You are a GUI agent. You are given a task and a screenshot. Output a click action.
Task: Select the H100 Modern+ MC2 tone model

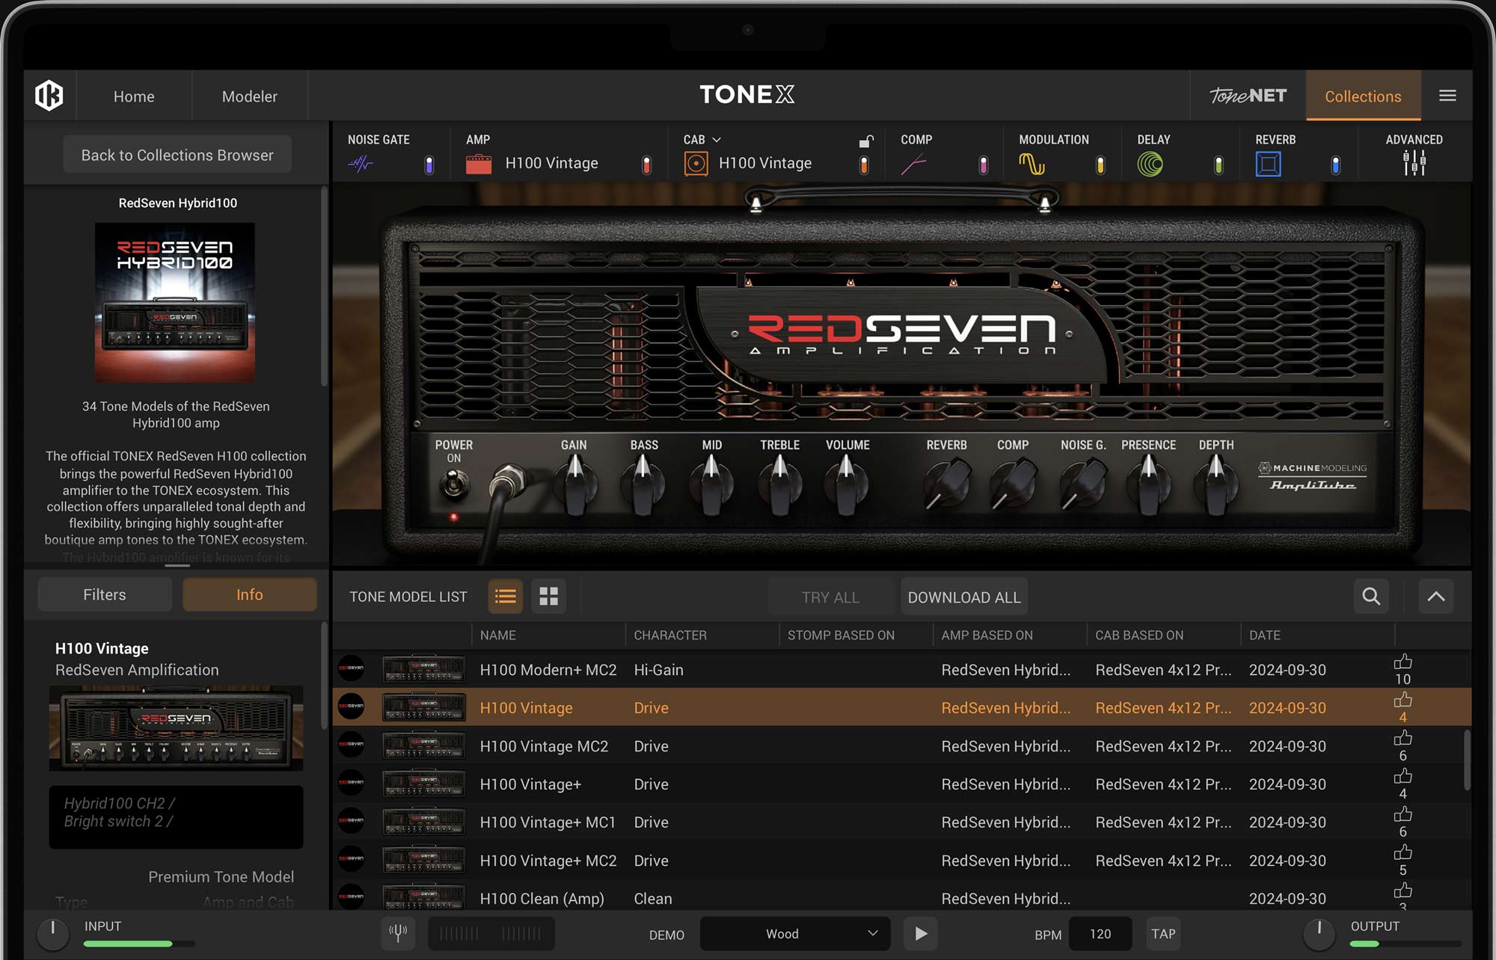[548, 669]
